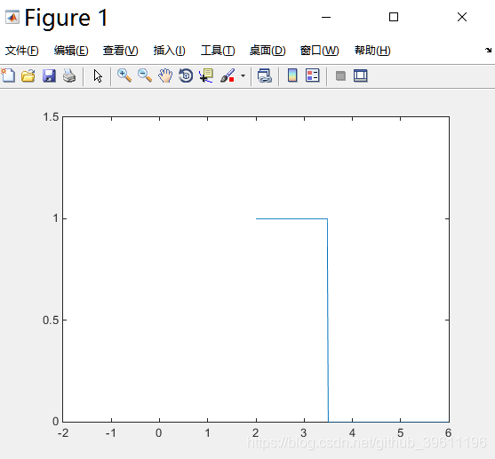Open the 编辑(E) menu

(x=71, y=51)
